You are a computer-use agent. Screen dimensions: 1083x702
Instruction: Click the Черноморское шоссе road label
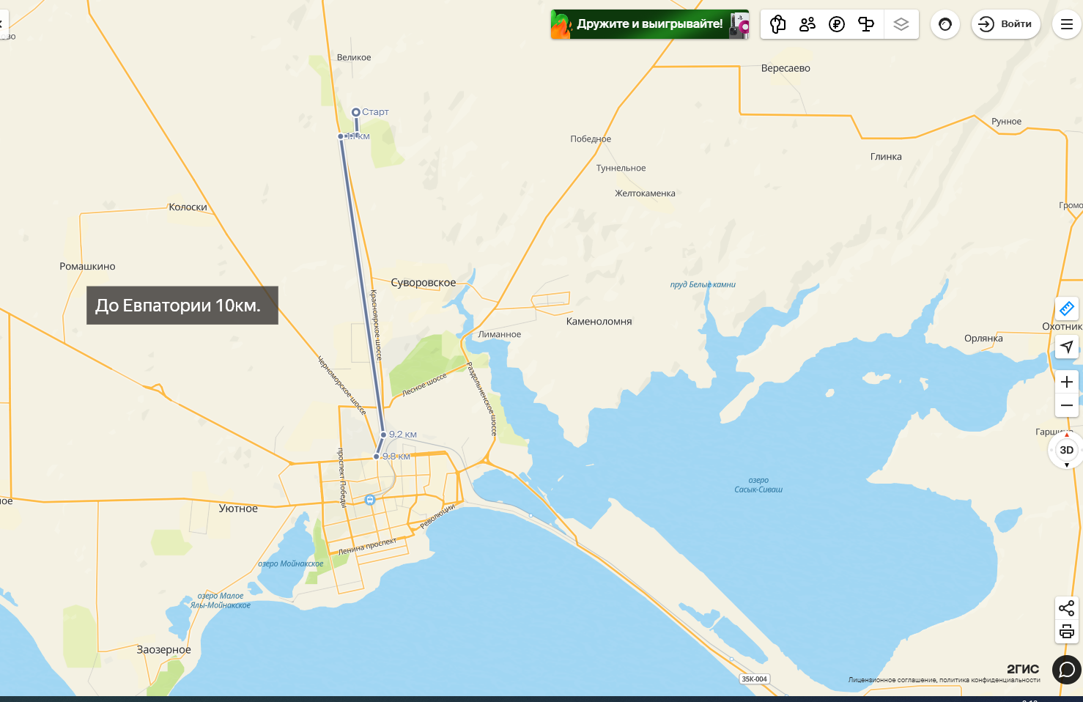pos(341,385)
